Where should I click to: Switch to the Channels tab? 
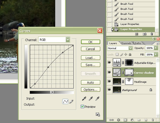point(126,43)
